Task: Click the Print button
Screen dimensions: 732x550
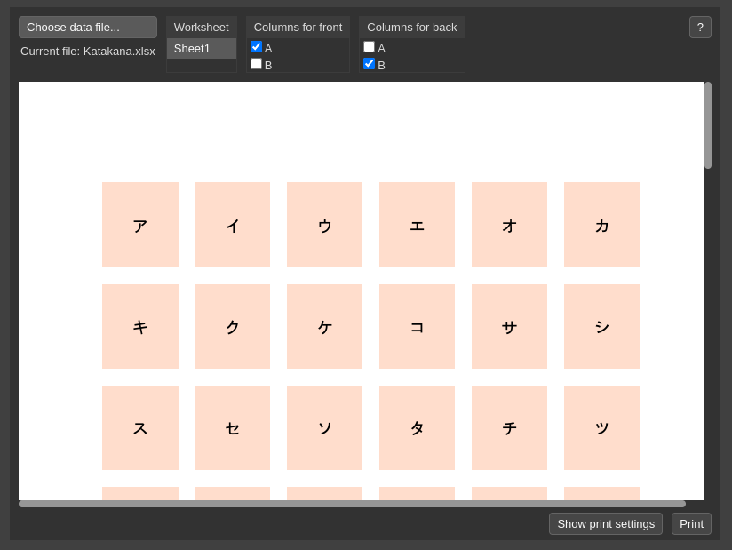Action: 691,524
